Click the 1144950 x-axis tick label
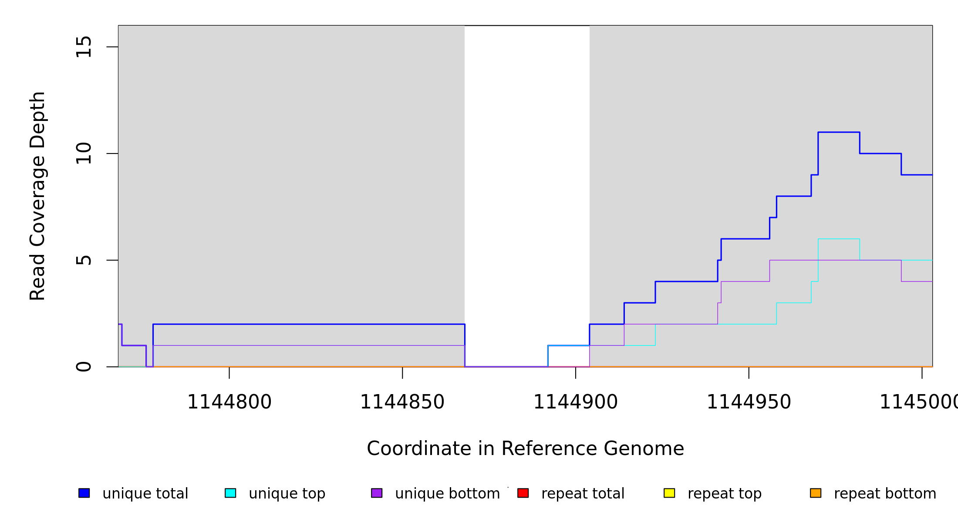 pos(749,402)
